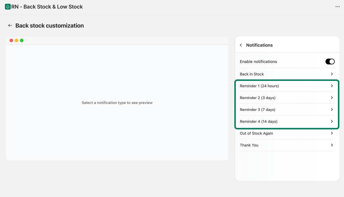
Task: Click the back chevron next to Notifications
Action: [241, 45]
